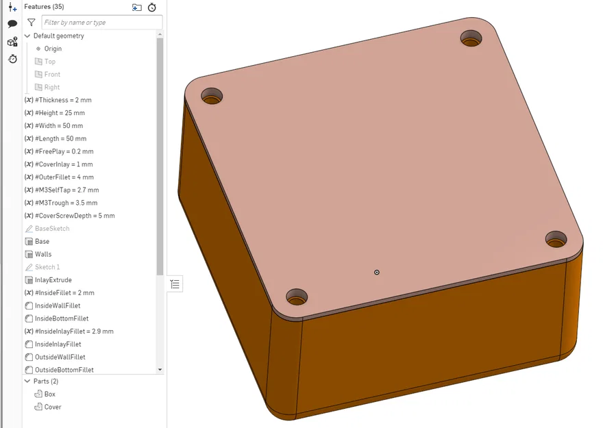Image resolution: width=603 pixels, height=428 pixels.
Task: Open the comments speech bubble icon
Action: point(12,24)
